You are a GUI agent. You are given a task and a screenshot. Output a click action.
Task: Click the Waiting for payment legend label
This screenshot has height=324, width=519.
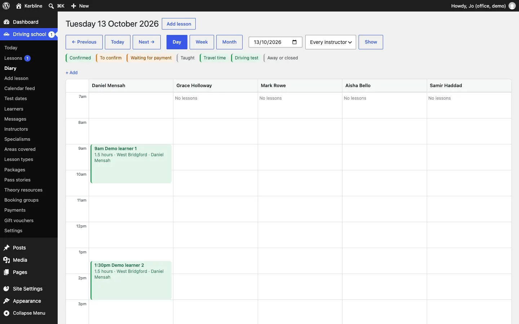pos(150,58)
